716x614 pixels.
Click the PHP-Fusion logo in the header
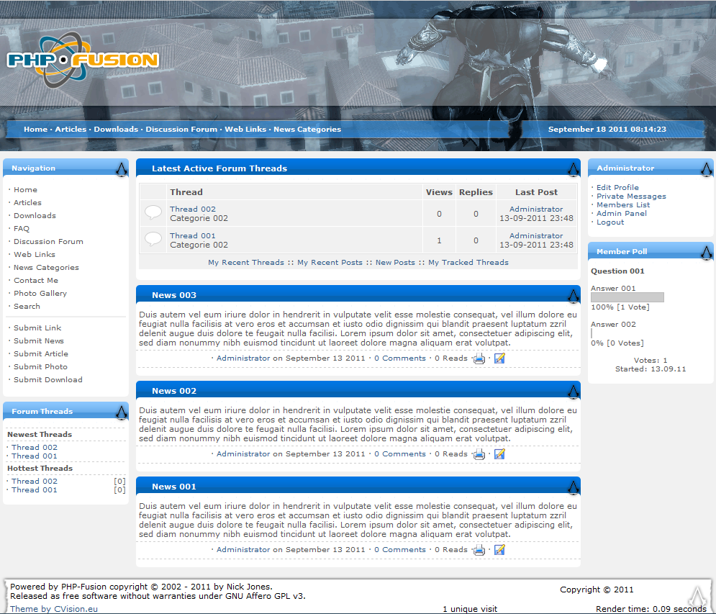point(83,60)
